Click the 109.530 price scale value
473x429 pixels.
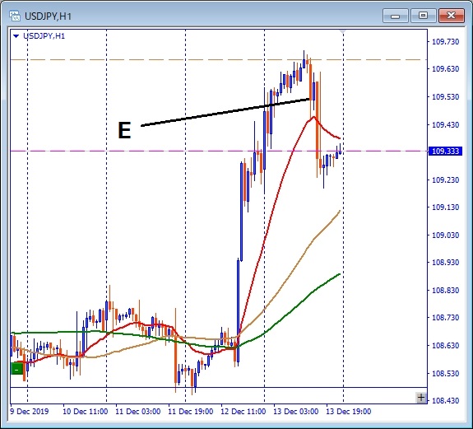(x=446, y=97)
